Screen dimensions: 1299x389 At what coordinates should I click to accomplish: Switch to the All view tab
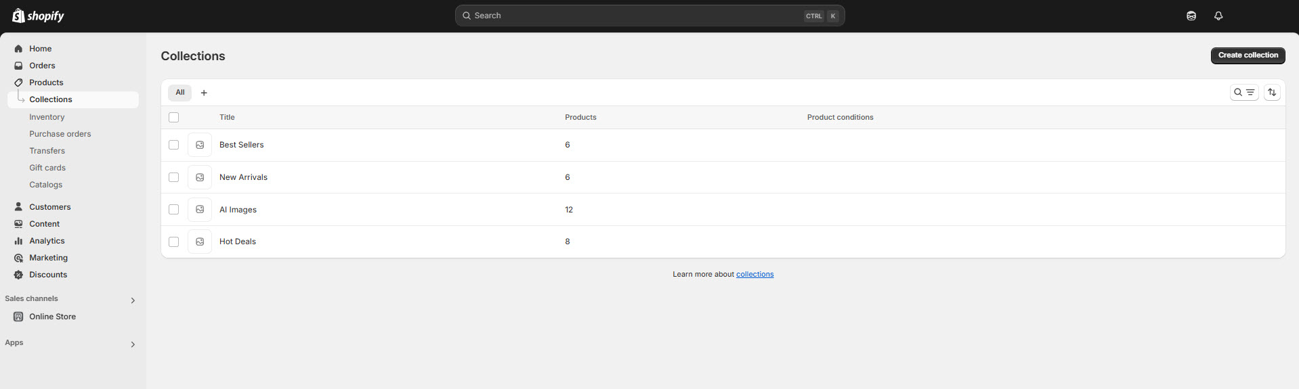[x=179, y=93]
